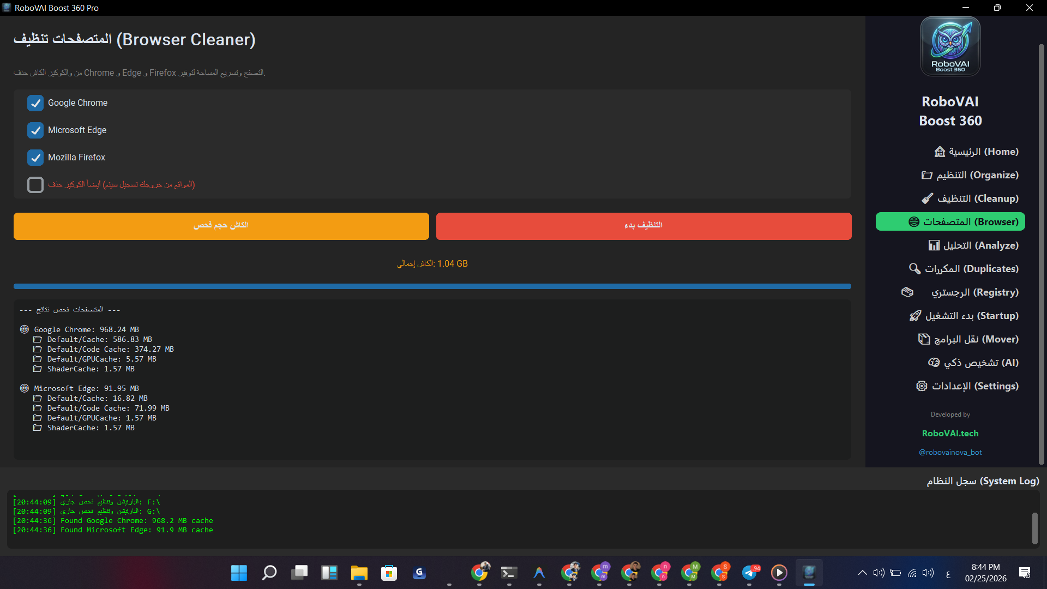Screen dimensions: 1047x589
Task: Uncheck the Microsoft Edge checkbox
Action: (x=35, y=130)
